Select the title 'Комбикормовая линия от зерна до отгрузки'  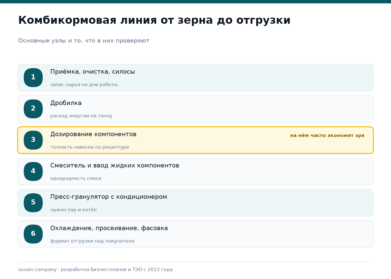[x=154, y=20]
